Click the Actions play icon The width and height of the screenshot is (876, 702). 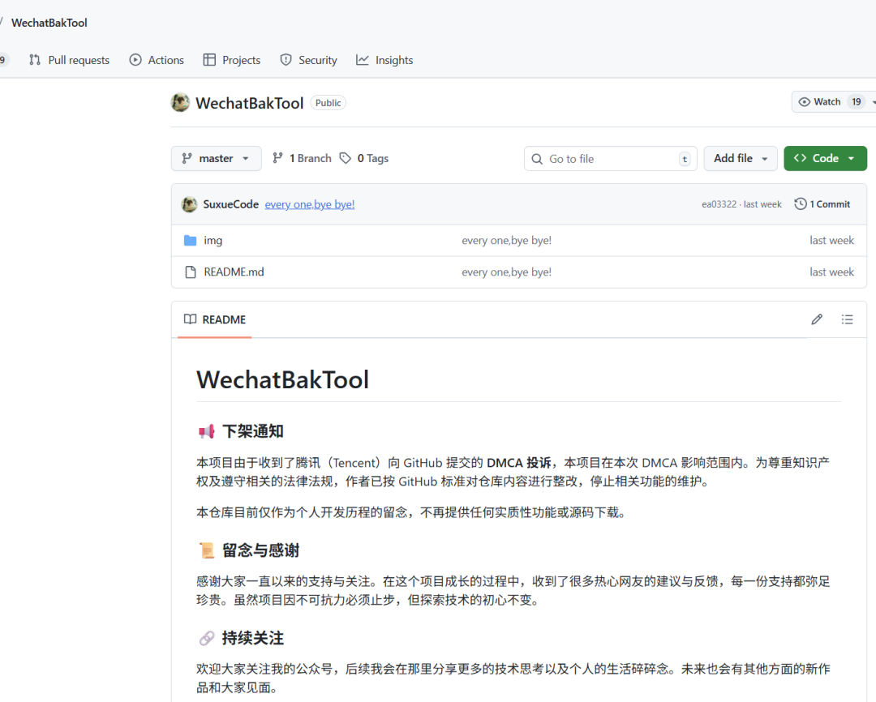coord(135,60)
